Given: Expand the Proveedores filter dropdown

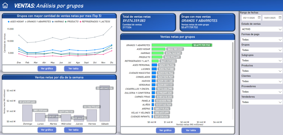Looking at the screenshot, I should point(279,92).
